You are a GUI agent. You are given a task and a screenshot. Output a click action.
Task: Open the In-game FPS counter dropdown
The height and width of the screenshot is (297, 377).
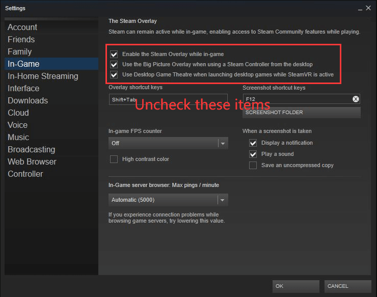click(168, 143)
